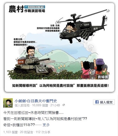The height and width of the screenshot is (136, 118).
Task: Click the 農村 title text in image
Action: pos(16,9)
